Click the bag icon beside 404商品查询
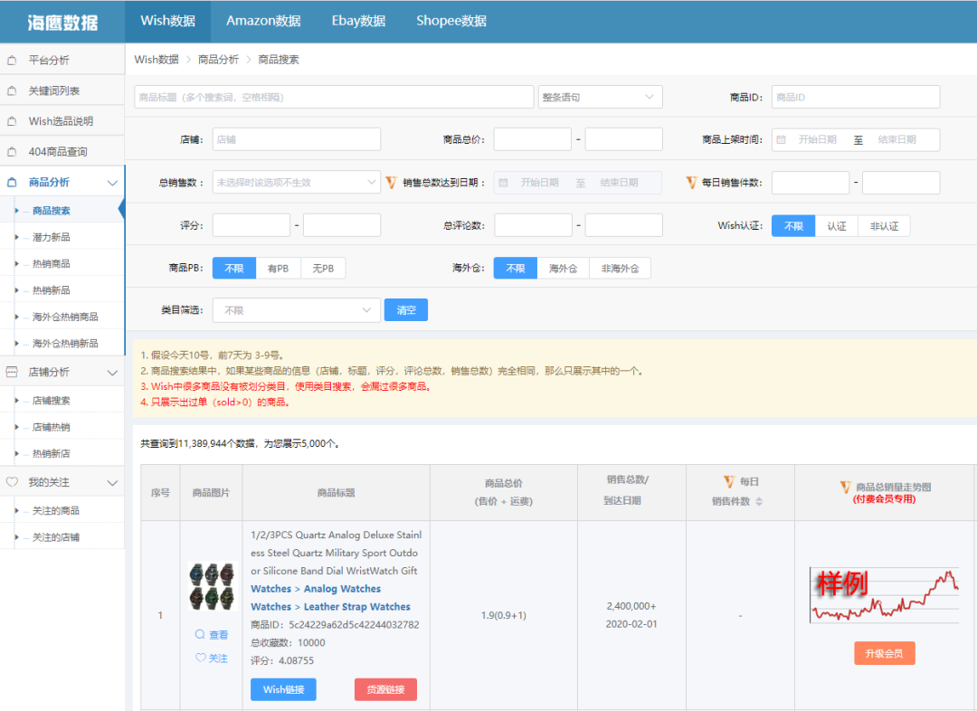 click(x=12, y=152)
